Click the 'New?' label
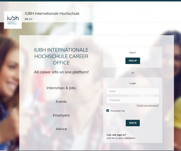 point(133,52)
